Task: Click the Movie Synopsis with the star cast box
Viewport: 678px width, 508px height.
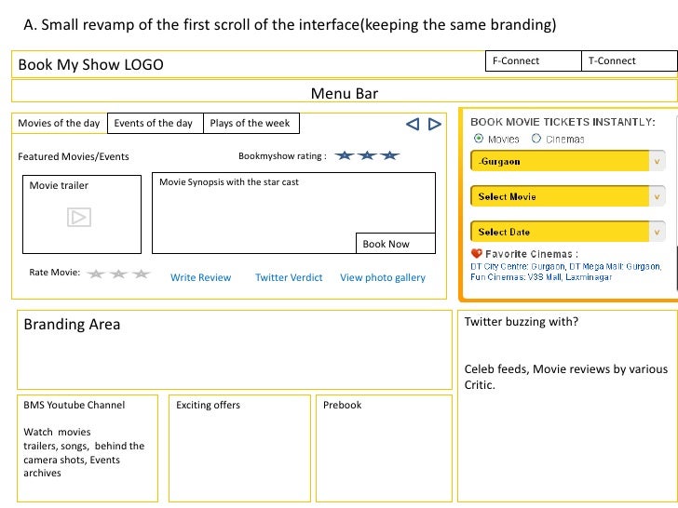Action: 293,212
